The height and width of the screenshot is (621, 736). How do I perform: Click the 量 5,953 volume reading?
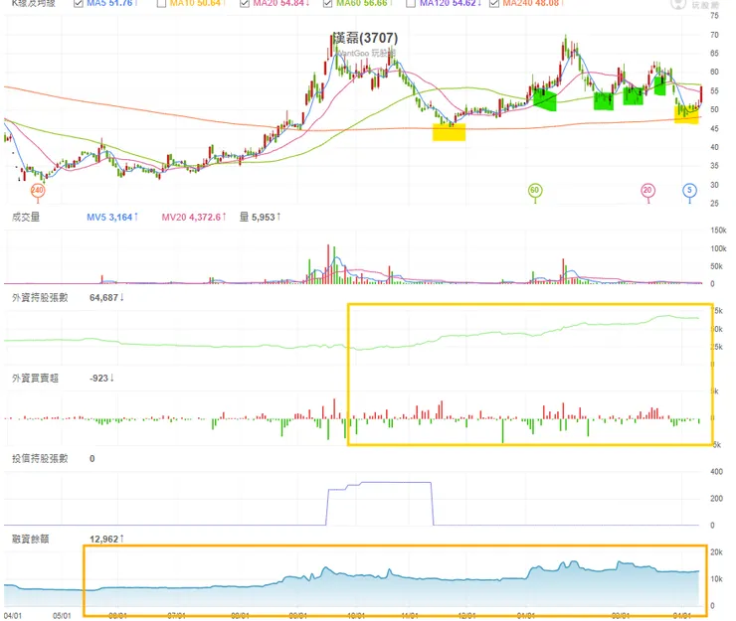point(260,218)
